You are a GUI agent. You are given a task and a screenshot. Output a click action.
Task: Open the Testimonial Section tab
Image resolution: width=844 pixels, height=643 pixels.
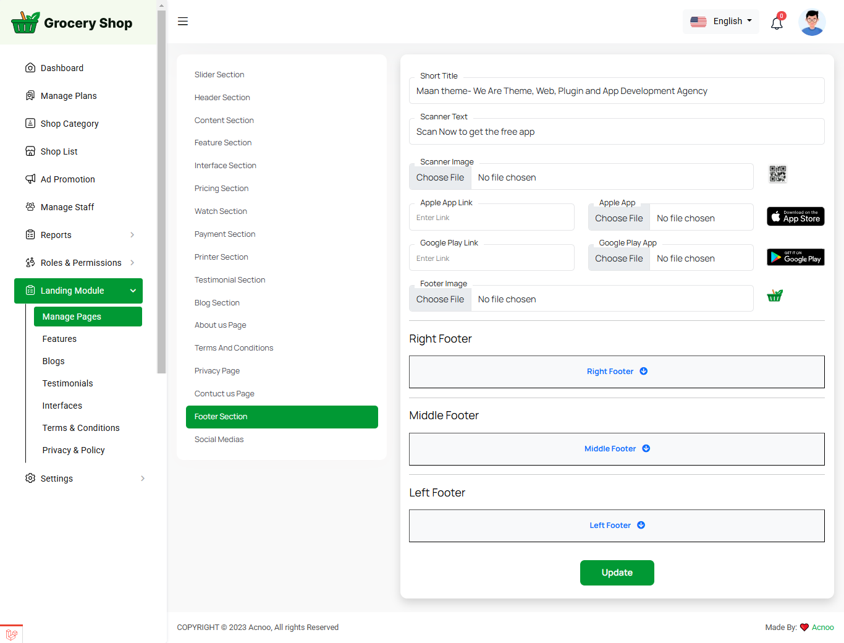coord(230,280)
